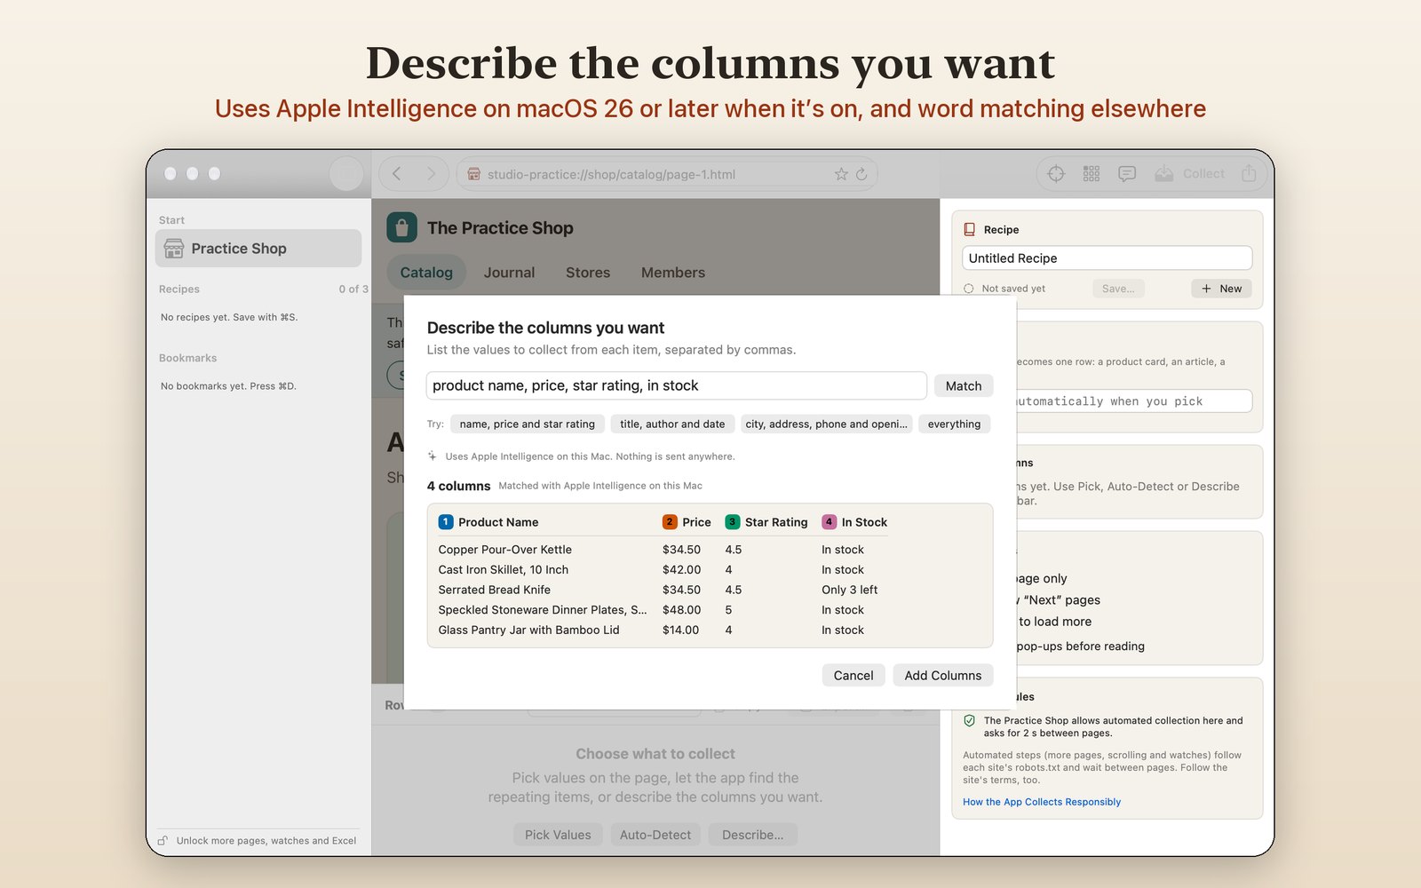Click the Save… button in Recipe panel
1421x888 pixels.
[x=1118, y=289]
